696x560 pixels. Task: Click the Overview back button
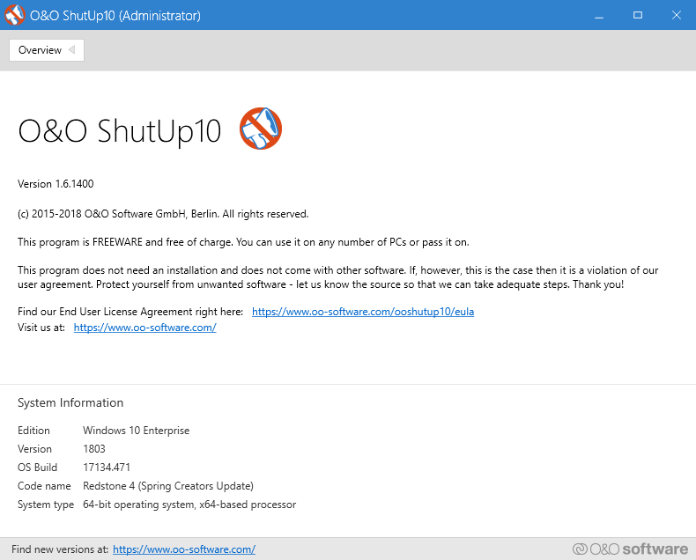[x=47, y=50]
